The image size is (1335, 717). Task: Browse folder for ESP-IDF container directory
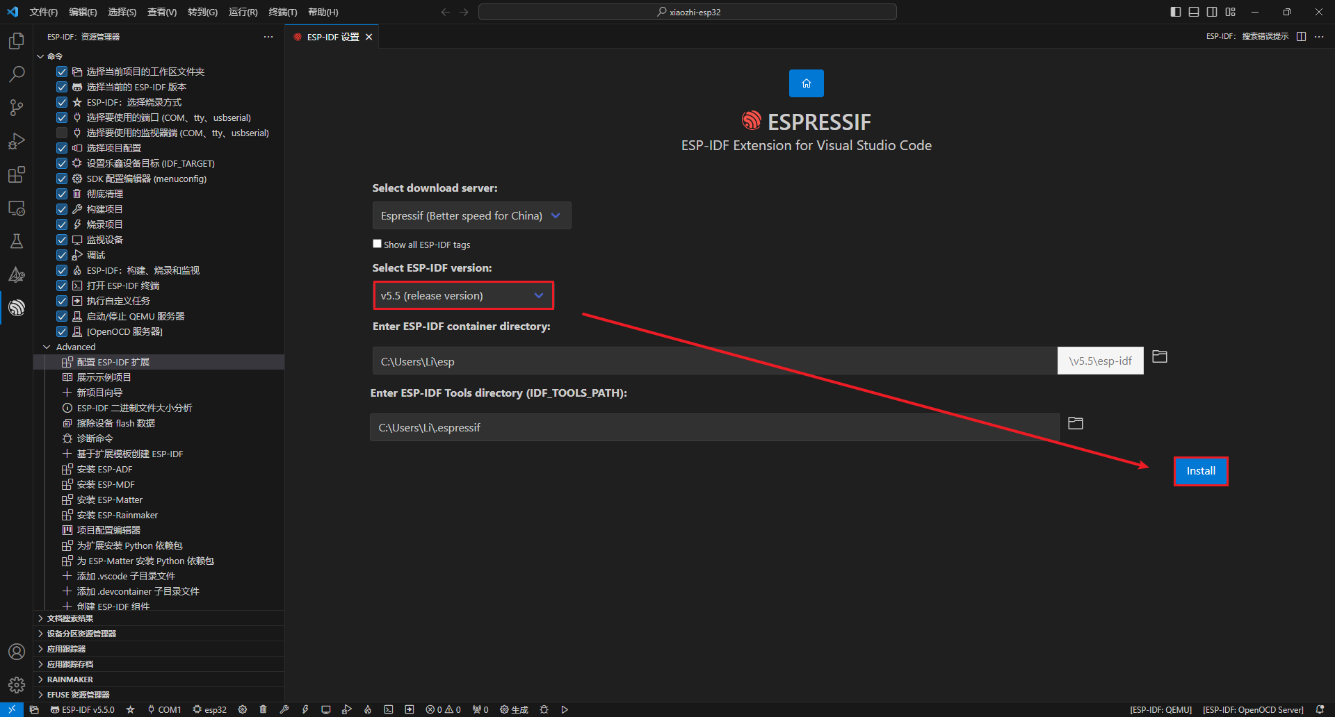click(1159, 357)
